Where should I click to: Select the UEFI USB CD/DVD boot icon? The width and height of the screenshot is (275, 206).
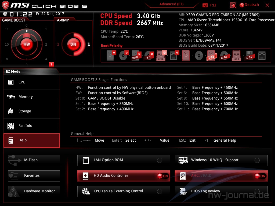[149, 56]
